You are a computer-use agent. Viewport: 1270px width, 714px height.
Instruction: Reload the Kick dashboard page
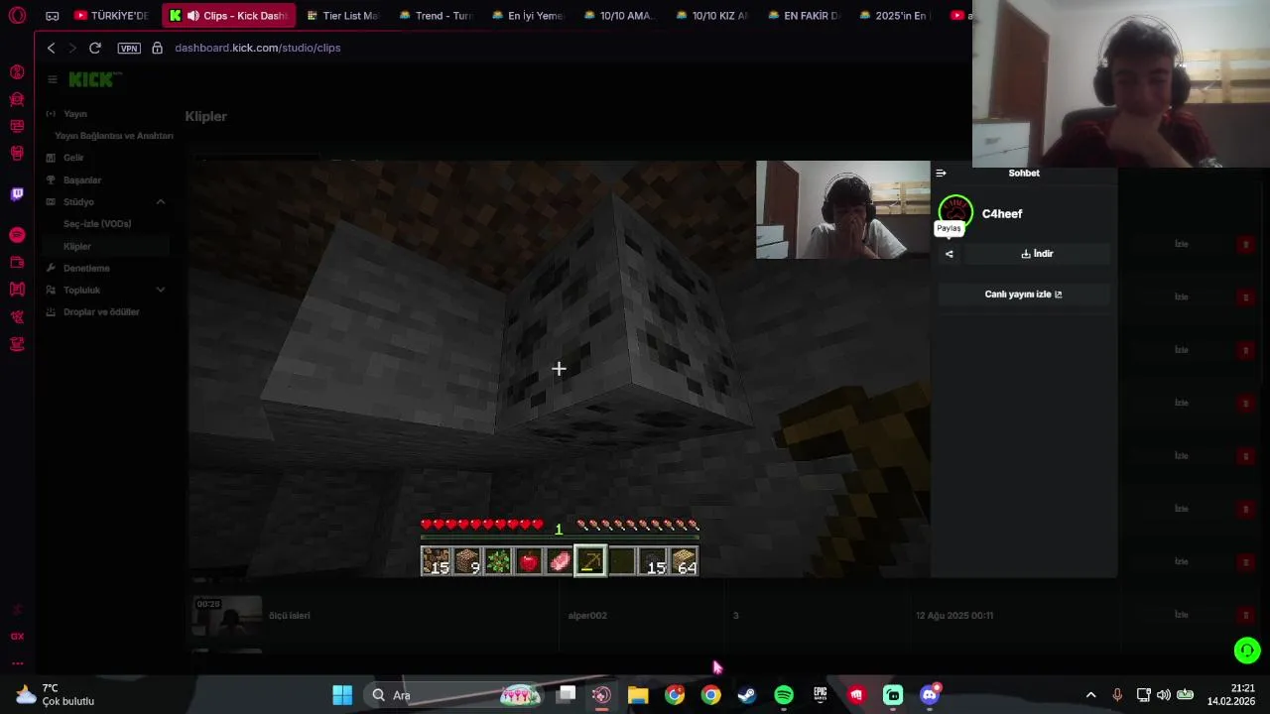click(x=94, y=48)
